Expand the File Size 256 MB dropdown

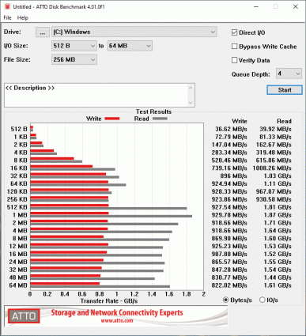pyautogui.click(x=74, y=59)
